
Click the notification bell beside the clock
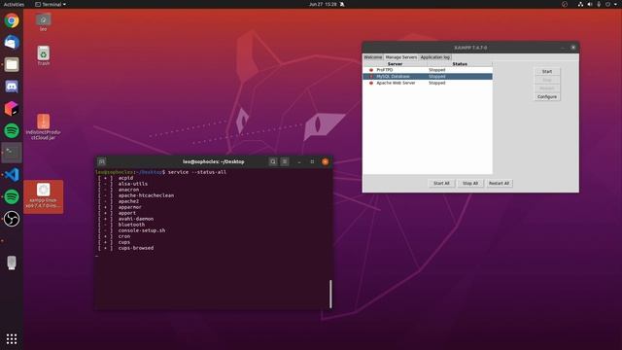coord(342,4)
